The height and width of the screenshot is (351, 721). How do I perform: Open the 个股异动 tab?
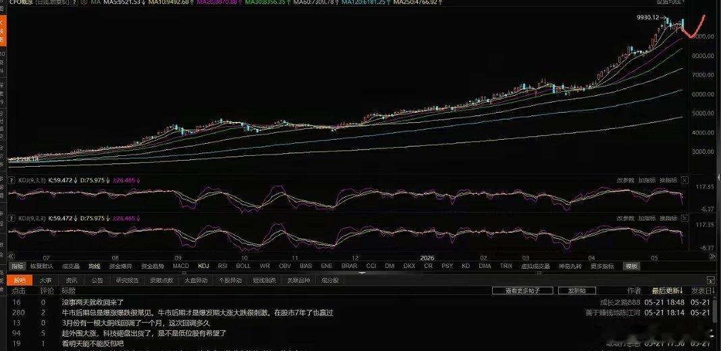tap(230, 279)
